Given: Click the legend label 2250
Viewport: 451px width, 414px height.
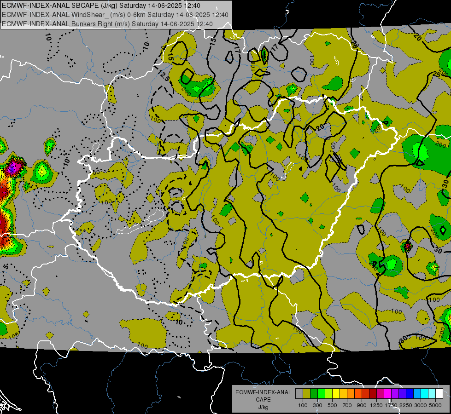Looking at the screenshot, I should tap(406, 405).
